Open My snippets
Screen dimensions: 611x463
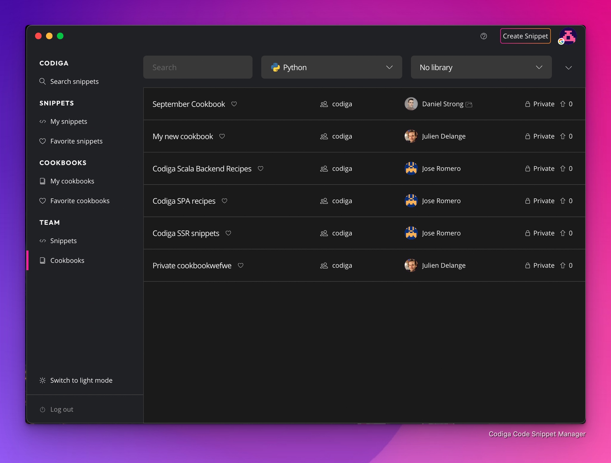(69, 122)
